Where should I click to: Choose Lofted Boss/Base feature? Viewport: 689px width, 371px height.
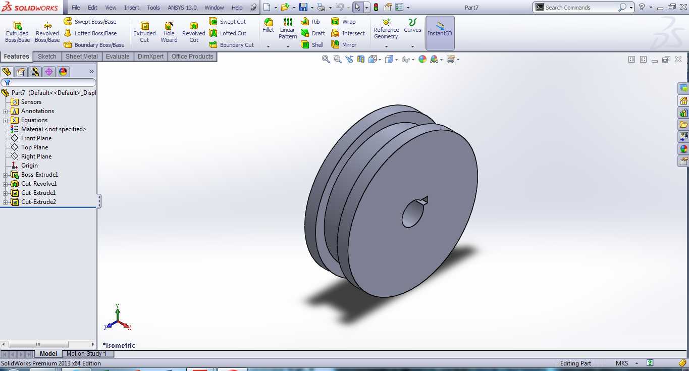pyautogui.click(x=90, y=33)
